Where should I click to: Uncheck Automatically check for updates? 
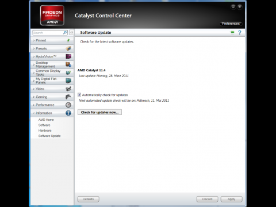[79, 95]
